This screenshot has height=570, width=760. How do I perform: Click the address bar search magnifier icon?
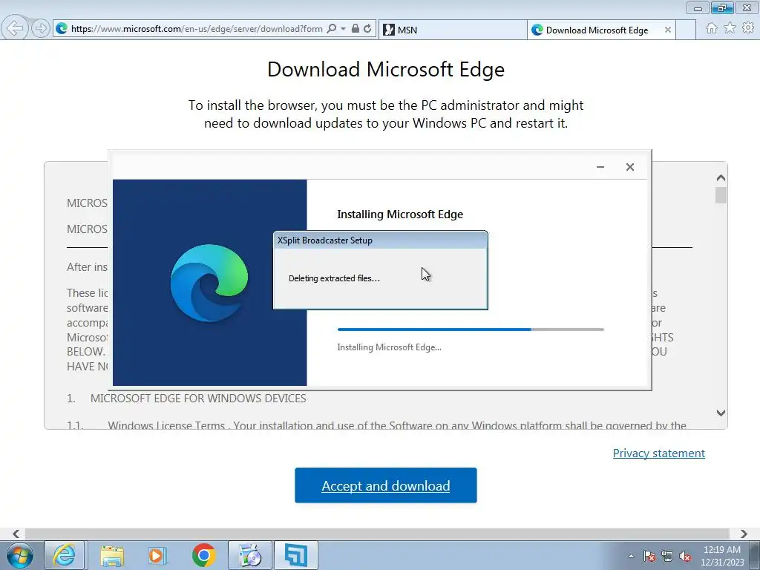pyautogui.click(x=332, y=29)
